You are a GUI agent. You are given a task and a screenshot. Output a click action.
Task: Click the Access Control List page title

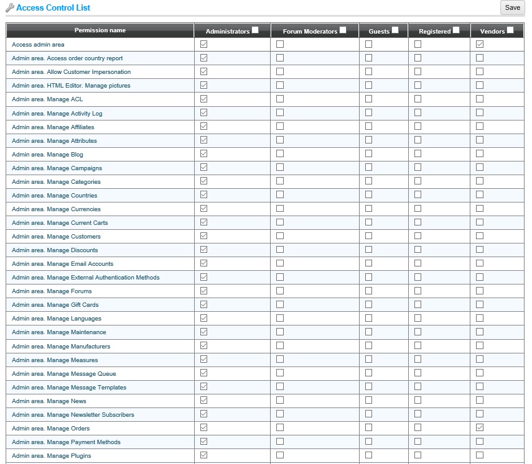click(x=54, y=8)
